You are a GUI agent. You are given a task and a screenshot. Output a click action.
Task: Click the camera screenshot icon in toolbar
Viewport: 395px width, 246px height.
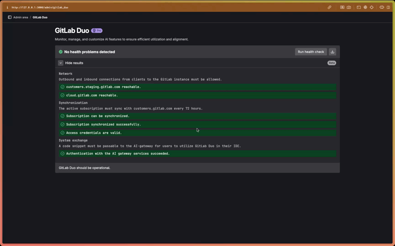point(349,7)
